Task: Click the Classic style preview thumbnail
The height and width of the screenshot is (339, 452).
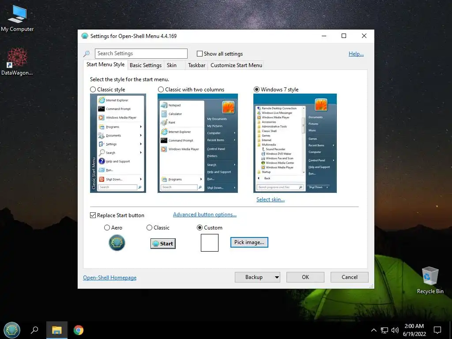Action: [x=118, y=143]
